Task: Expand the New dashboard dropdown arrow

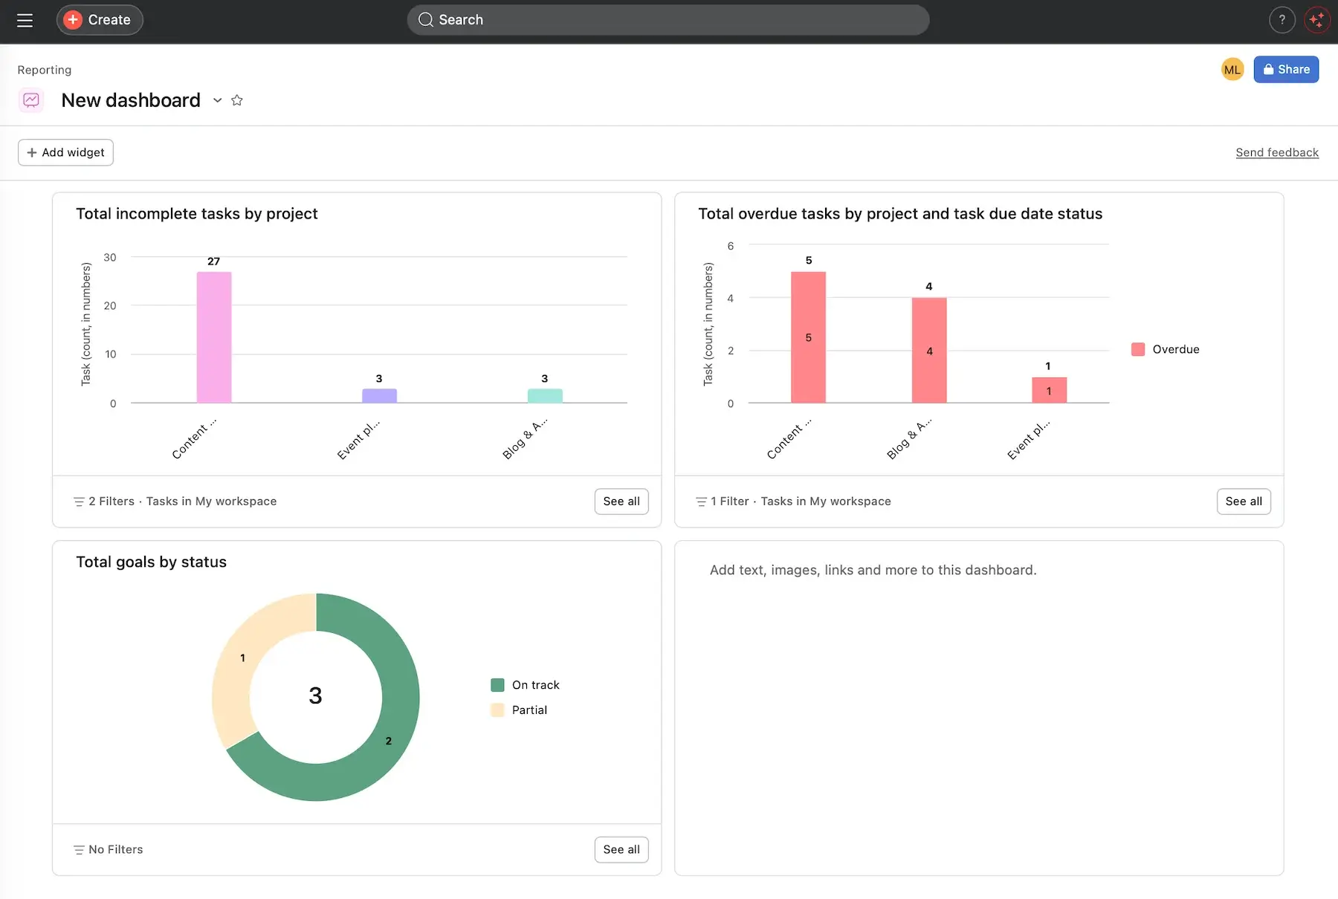Action: pyautogui.click(x=217, y=100)
